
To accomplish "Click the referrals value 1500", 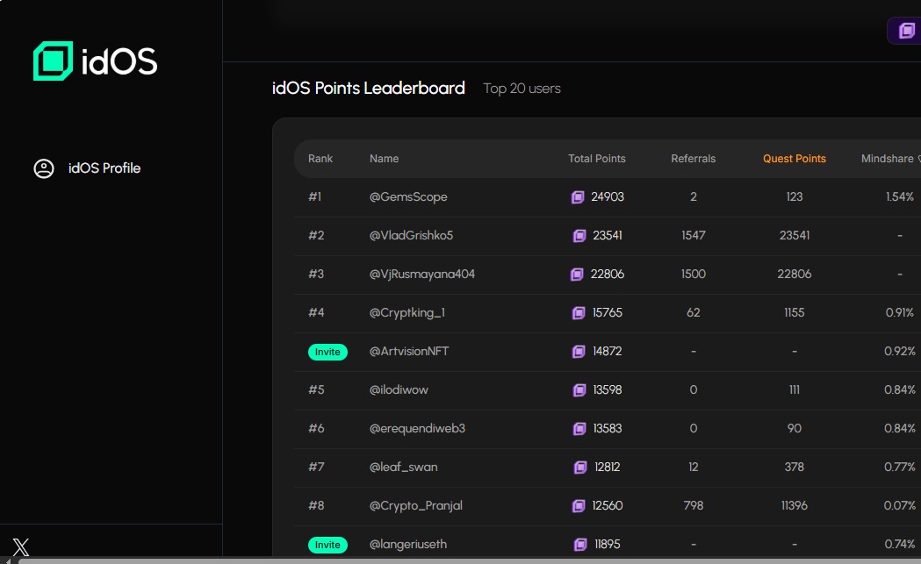I will click(693, 274).
